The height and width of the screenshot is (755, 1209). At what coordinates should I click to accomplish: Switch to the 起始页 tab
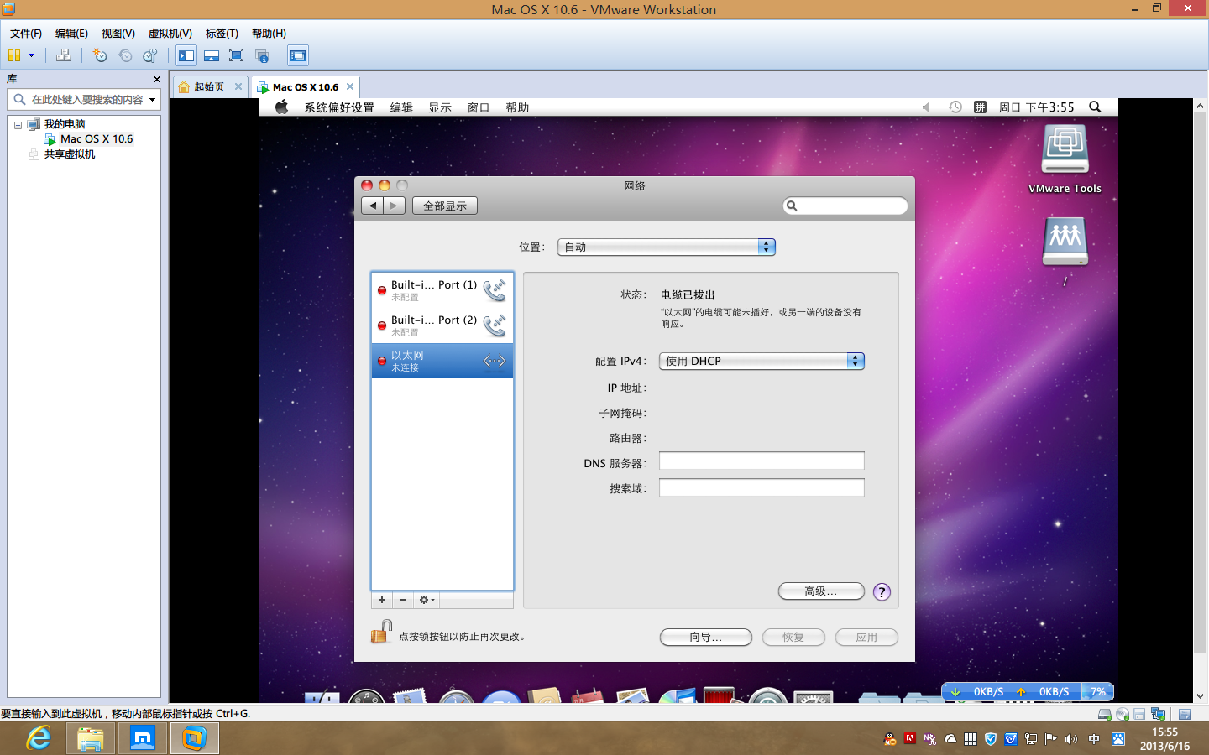click(x=209, y=87)
